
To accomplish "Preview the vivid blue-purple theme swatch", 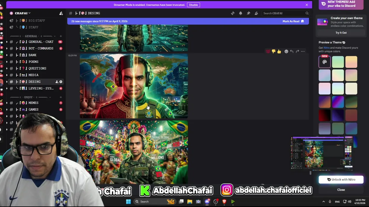I will tap(338, 101).
